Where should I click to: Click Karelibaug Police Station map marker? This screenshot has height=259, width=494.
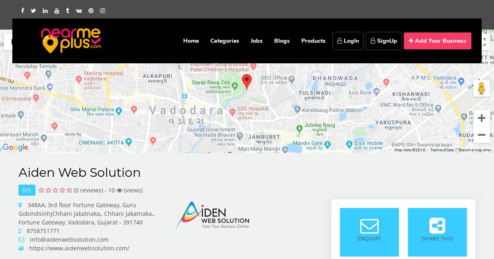click(298, 109)
